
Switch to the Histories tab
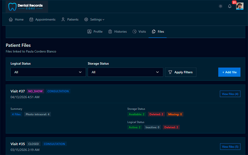coord(117,32)
